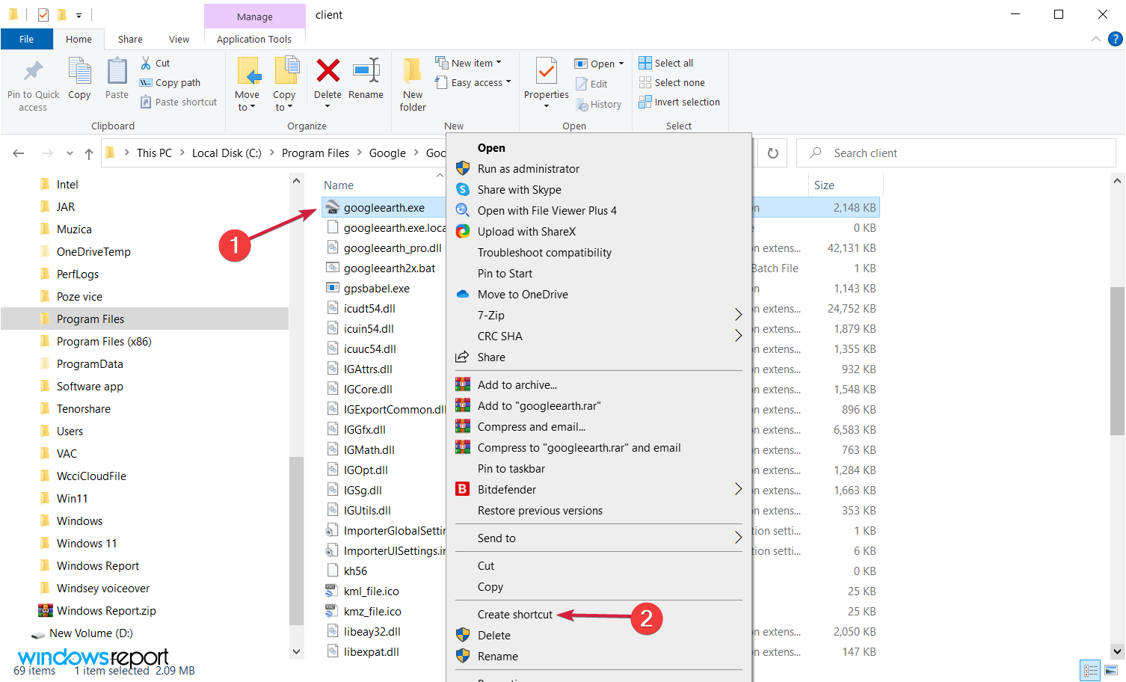This screenshot has width=1126, height=682.
Task: Click the Pin to Quick access icon
Action: 33,72
